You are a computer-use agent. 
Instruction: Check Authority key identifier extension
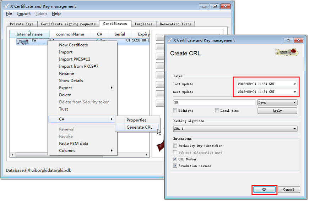click(x=175, y=146)
